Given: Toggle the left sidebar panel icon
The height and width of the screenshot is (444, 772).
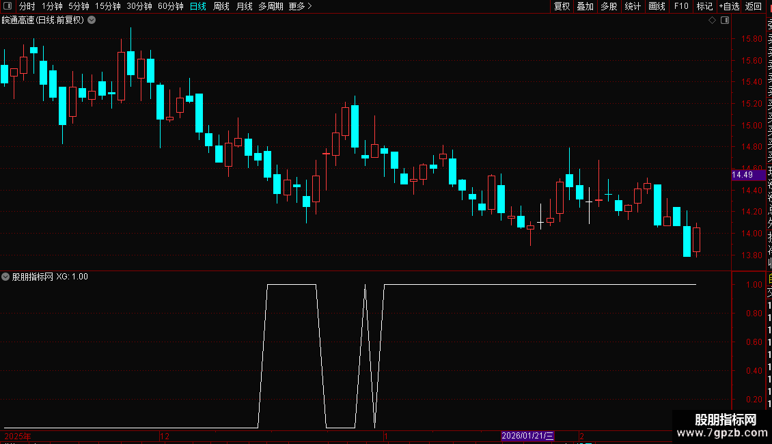Looking at the screenshot, I should click(8, 6).
